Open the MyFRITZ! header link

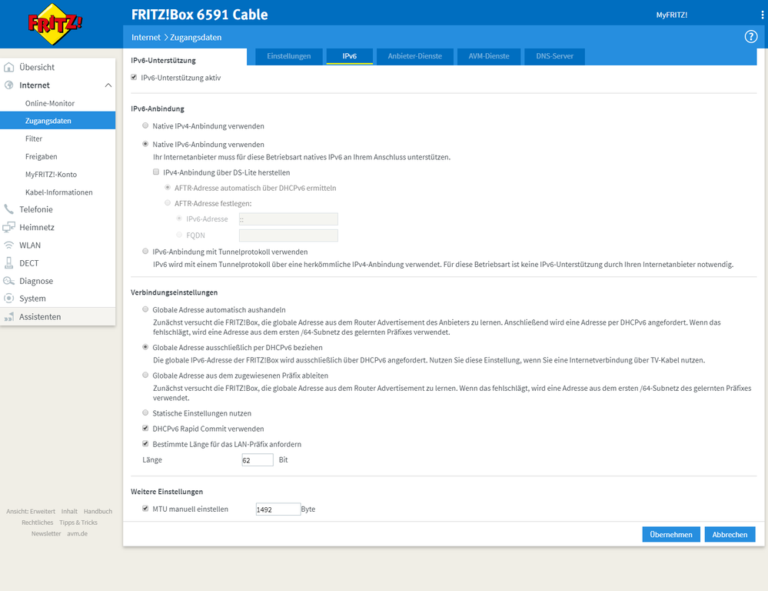point(671,15)
